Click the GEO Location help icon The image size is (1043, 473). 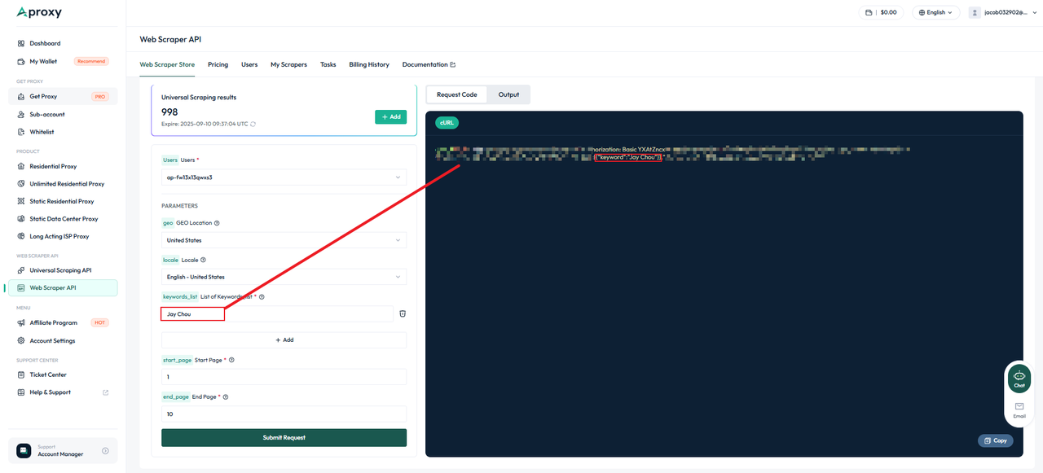click(x=217, y=223)
